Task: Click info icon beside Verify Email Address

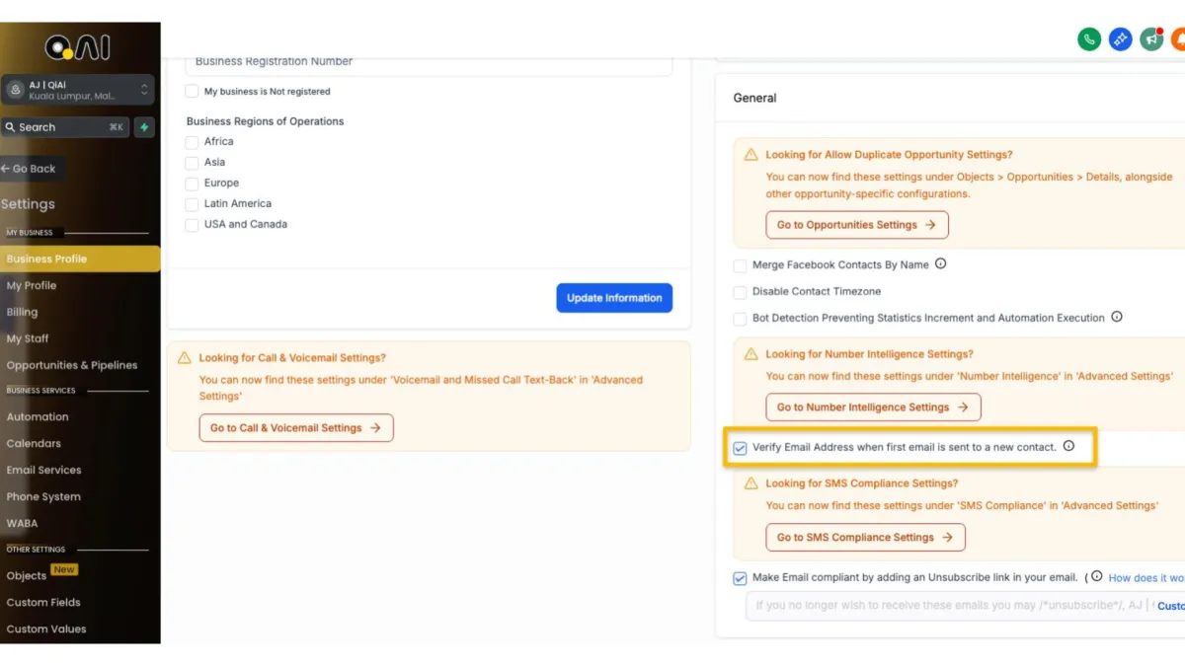Action: point(1068,447)
